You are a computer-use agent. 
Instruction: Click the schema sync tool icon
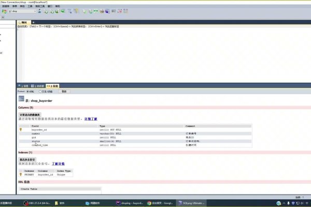[x=102, y=11]
